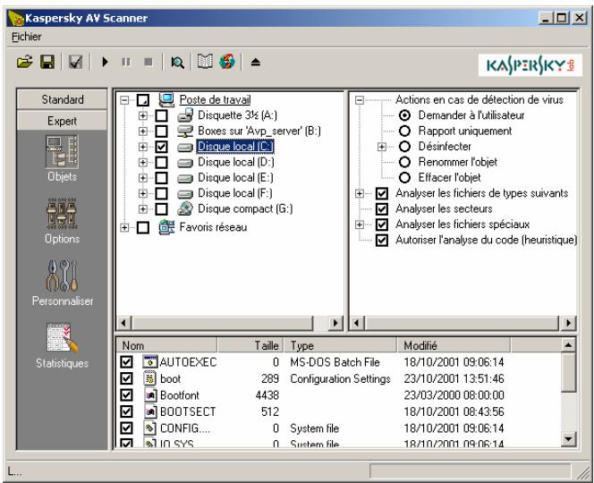Uncheck Autoriser l'analyse du code heuristique
The image size is (594, 483).
pos(382,240)
